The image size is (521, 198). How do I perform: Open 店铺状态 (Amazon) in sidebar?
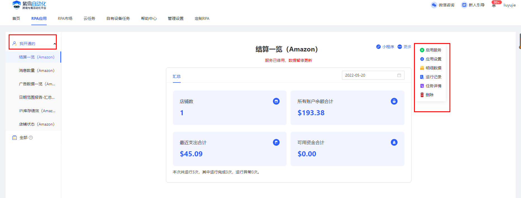click(33, 124)
